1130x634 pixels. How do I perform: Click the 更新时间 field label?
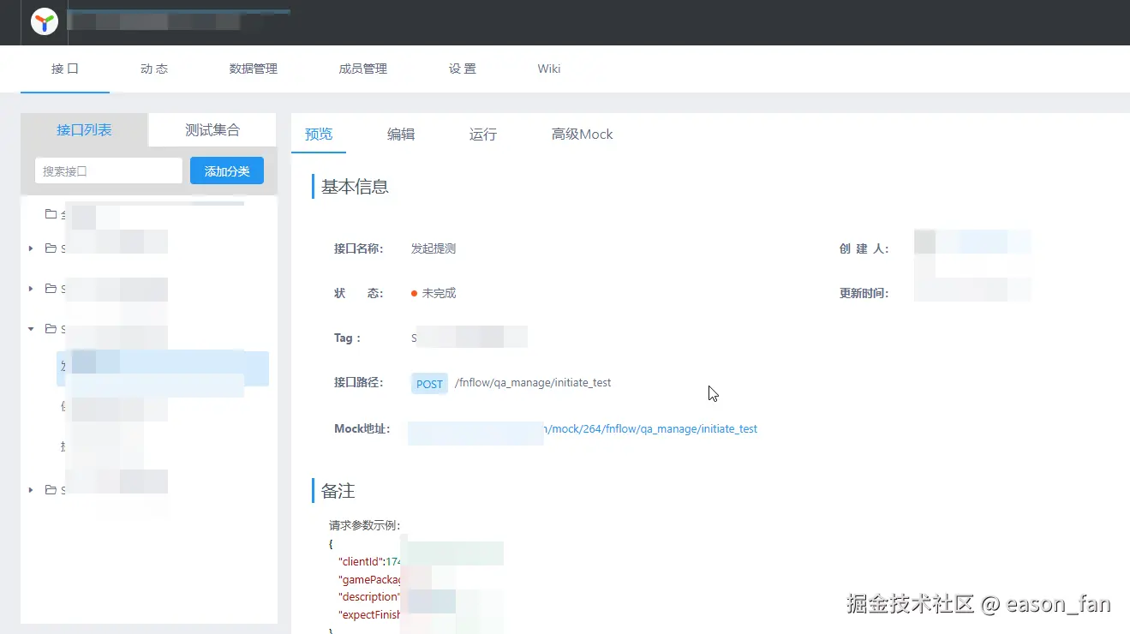[x=864, y=293]
